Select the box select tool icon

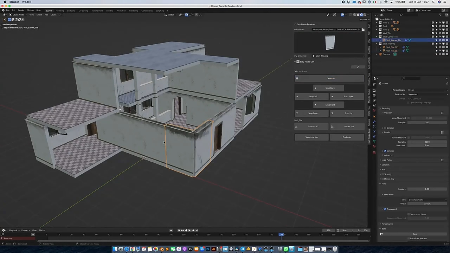pyautogui.click(x=4, y=19)
